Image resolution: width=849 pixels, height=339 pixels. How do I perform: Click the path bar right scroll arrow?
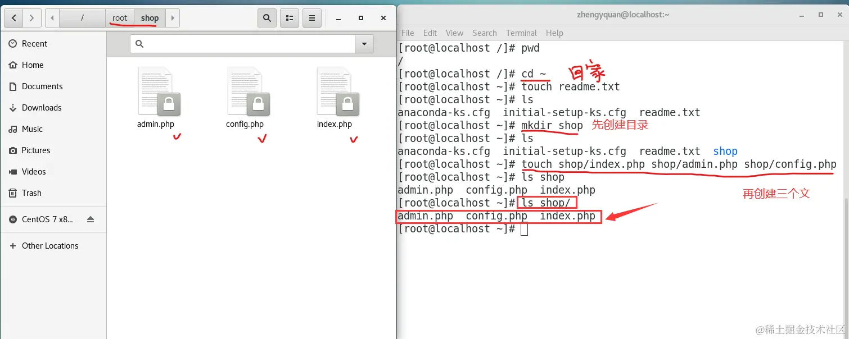tap(172, 18)
